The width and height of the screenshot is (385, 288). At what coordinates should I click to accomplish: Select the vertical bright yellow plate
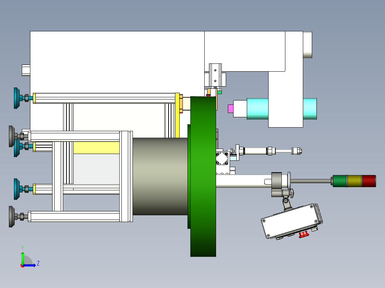[177, 115]
